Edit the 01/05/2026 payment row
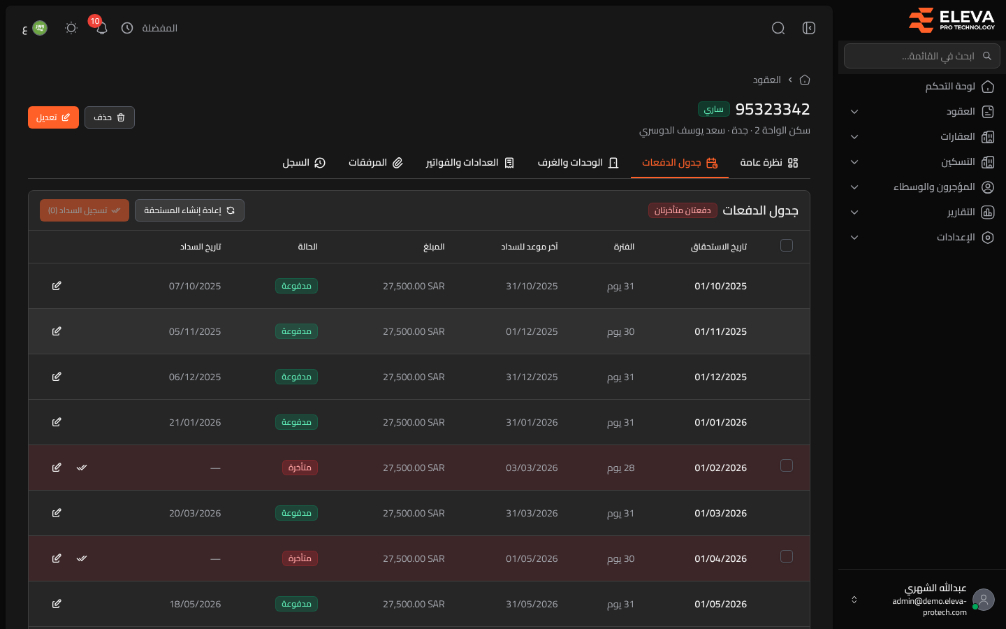 (x=57, y=604)
